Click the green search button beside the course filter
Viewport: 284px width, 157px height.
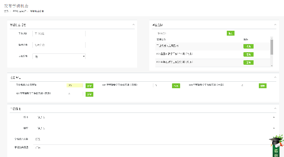[230, 33]
